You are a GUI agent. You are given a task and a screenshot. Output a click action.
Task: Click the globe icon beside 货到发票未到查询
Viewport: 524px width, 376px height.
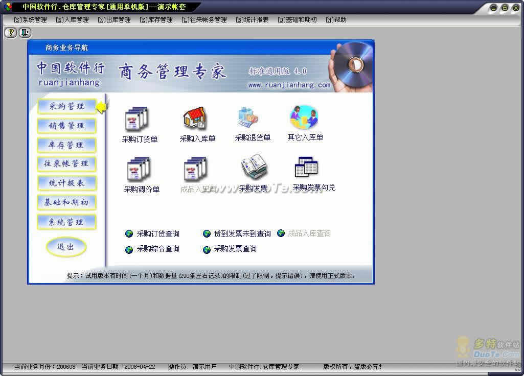tap(207, 234)
